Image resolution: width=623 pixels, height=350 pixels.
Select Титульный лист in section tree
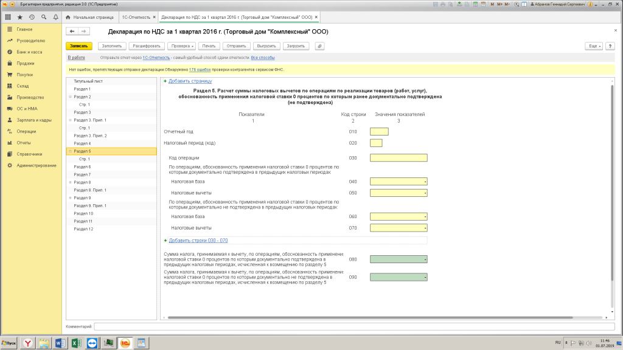click(88, 81)
